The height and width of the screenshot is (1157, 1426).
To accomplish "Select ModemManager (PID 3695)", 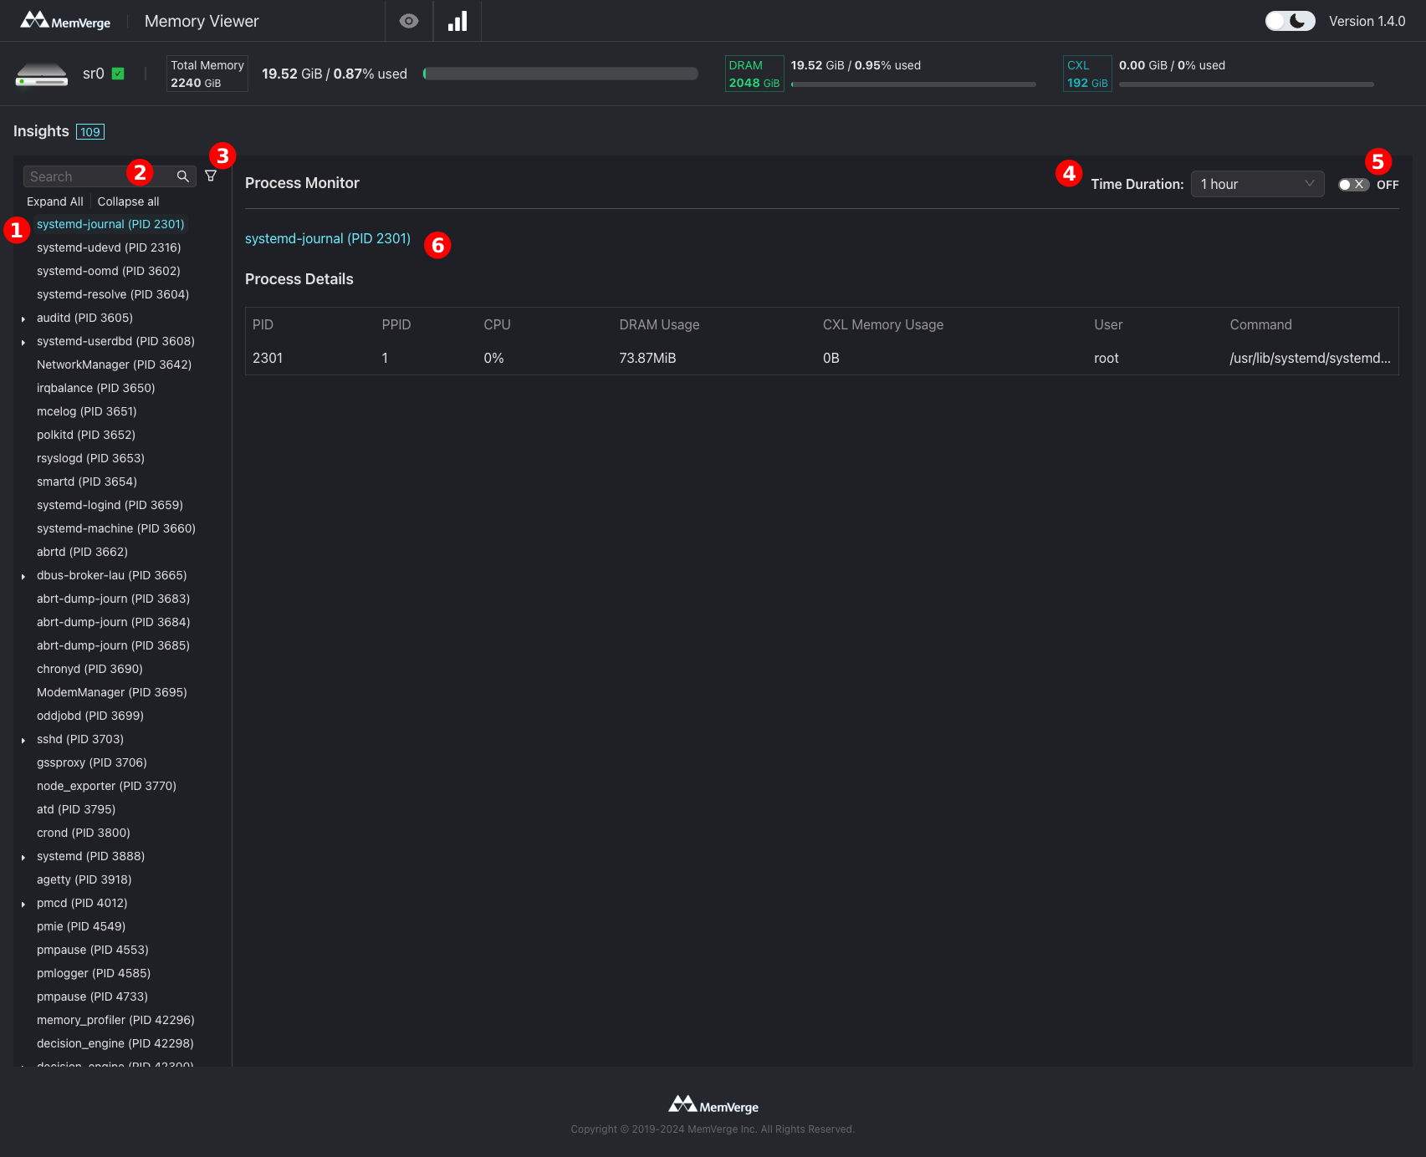I will (x=112, y=692).
